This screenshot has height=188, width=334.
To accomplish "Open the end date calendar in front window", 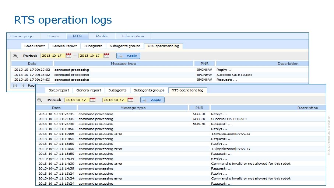I will coord(130,100).
